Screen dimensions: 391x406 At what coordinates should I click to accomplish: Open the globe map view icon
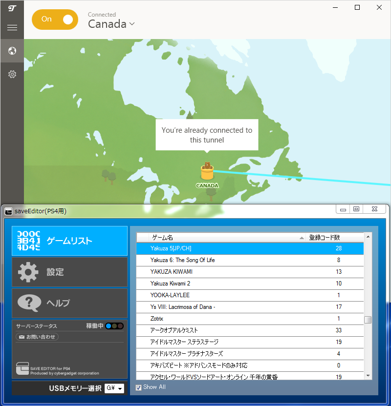point(12,51)
